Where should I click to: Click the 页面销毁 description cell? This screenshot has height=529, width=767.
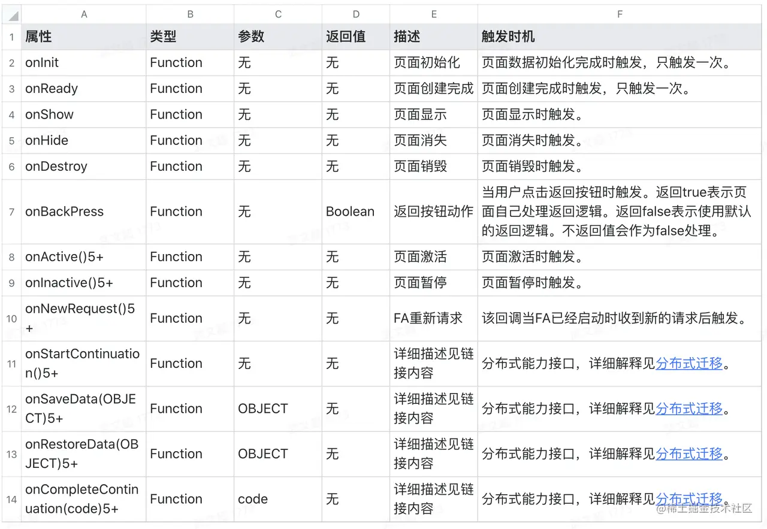click(x=434, y=166)
